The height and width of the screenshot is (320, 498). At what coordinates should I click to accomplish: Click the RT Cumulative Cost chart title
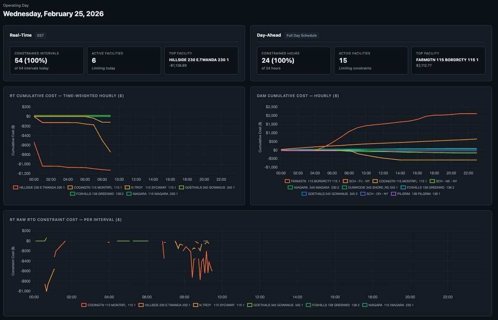pos(67,96)
